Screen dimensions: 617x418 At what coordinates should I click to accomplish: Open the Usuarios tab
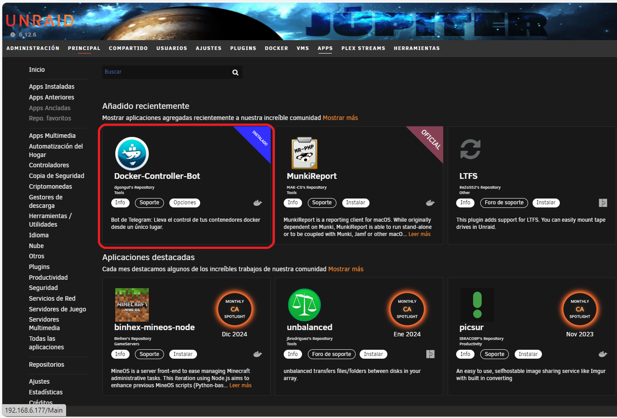pyautogui.click(x=172, y=48)
